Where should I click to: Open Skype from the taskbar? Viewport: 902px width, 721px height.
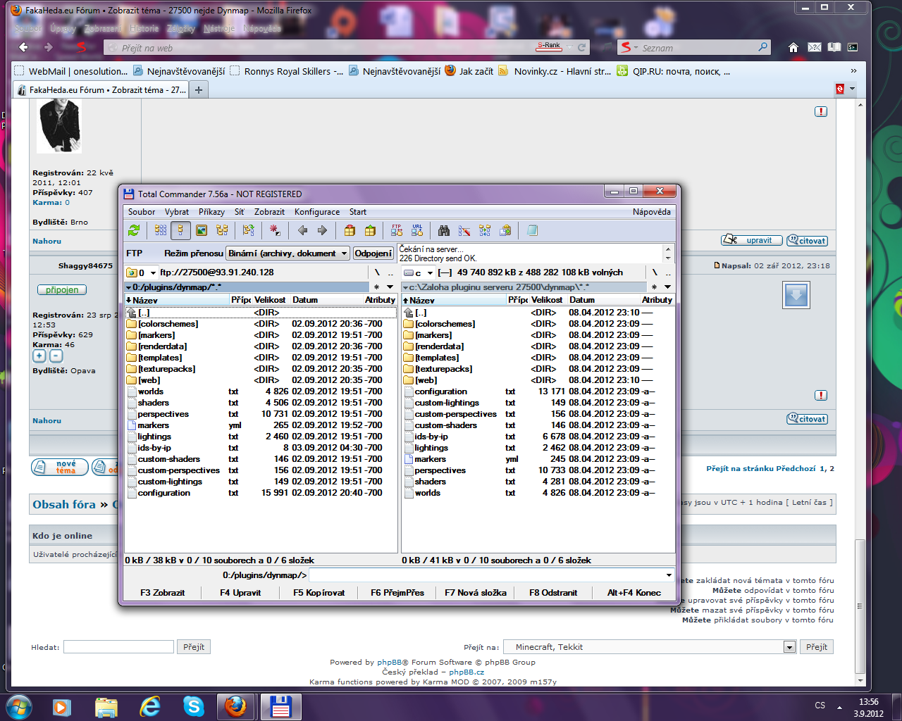coord(193,706)
